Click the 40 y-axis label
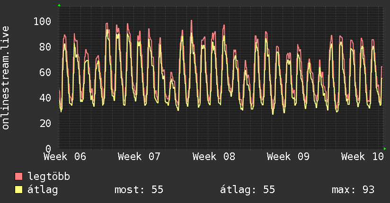 pyautogui.click(x=45, y=98)
